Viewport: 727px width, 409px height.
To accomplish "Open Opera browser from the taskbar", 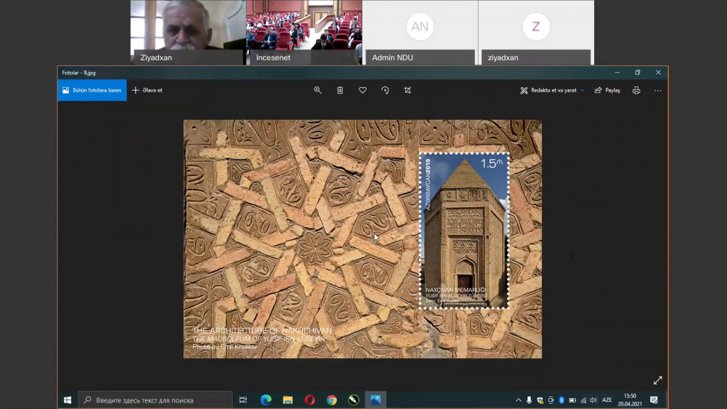I will coord(309,400).
